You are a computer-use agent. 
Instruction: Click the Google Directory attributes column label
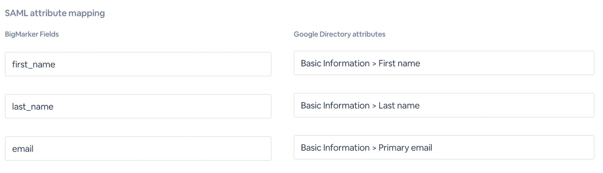(x=339, y=34)
